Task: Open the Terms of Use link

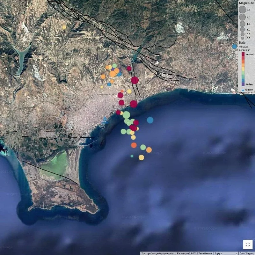Action: 247,253
